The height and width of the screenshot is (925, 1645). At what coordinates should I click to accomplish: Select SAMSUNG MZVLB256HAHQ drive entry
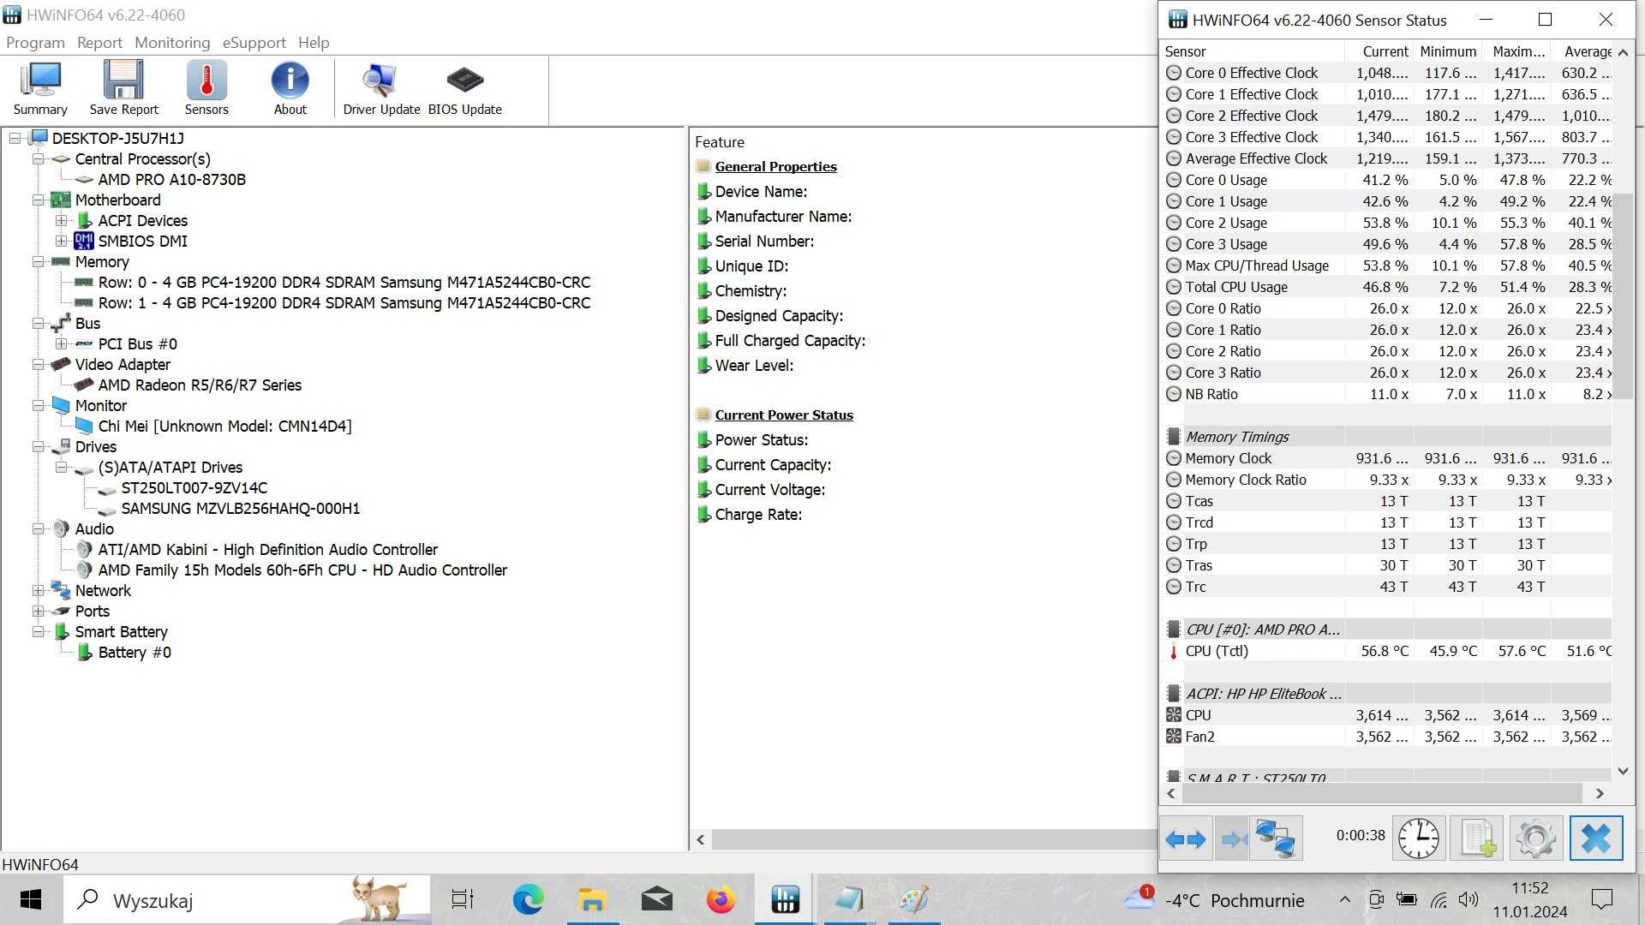(241, 507)
